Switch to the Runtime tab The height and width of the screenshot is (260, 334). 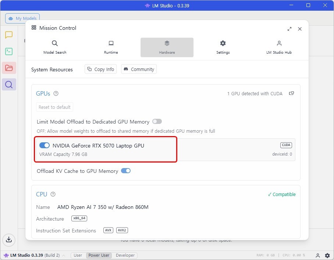(x=111, y=47)
